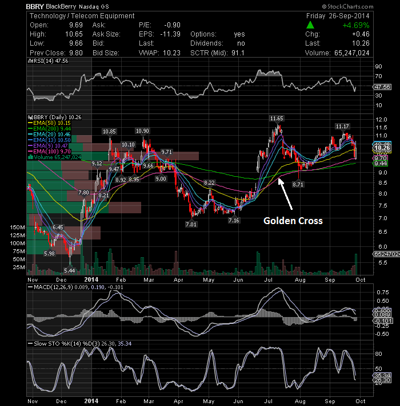Click the 7.01 April low price label
400x406 pixels.
pos(191,224)
